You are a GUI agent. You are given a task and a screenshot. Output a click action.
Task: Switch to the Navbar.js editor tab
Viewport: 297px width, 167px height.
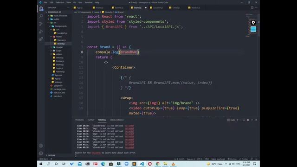tap(196, 8)
